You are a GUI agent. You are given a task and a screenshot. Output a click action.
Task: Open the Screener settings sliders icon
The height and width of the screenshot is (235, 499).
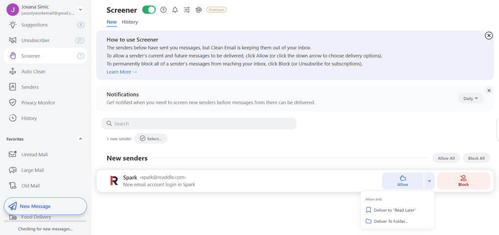pos(187,10)
